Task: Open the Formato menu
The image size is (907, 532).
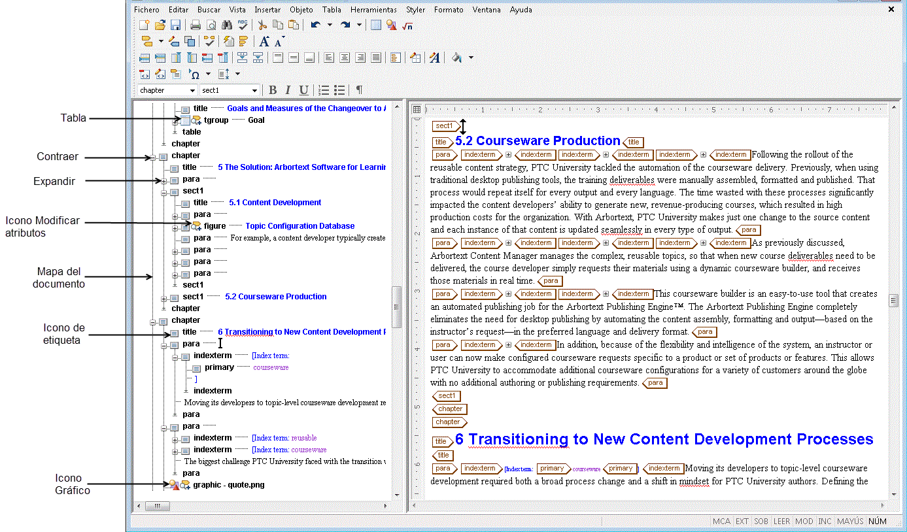Action: click(449, 10)
